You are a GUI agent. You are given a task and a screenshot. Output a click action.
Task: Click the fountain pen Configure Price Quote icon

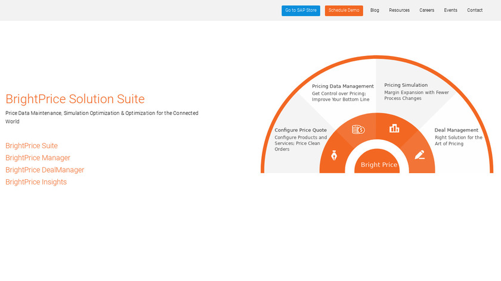(x=334, y=155)
